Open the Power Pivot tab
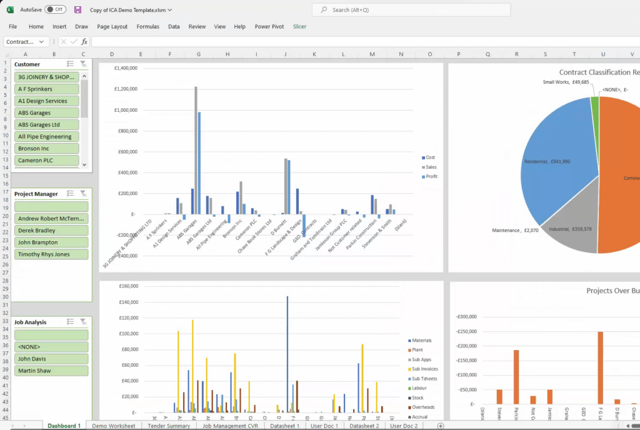Image resolution: width=640 pixels, height=430 pixels. (x=269, y=26)
